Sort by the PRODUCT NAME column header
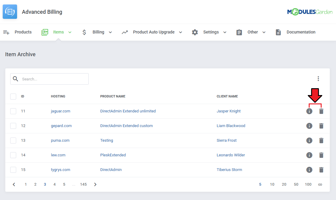 pos(113,96)
